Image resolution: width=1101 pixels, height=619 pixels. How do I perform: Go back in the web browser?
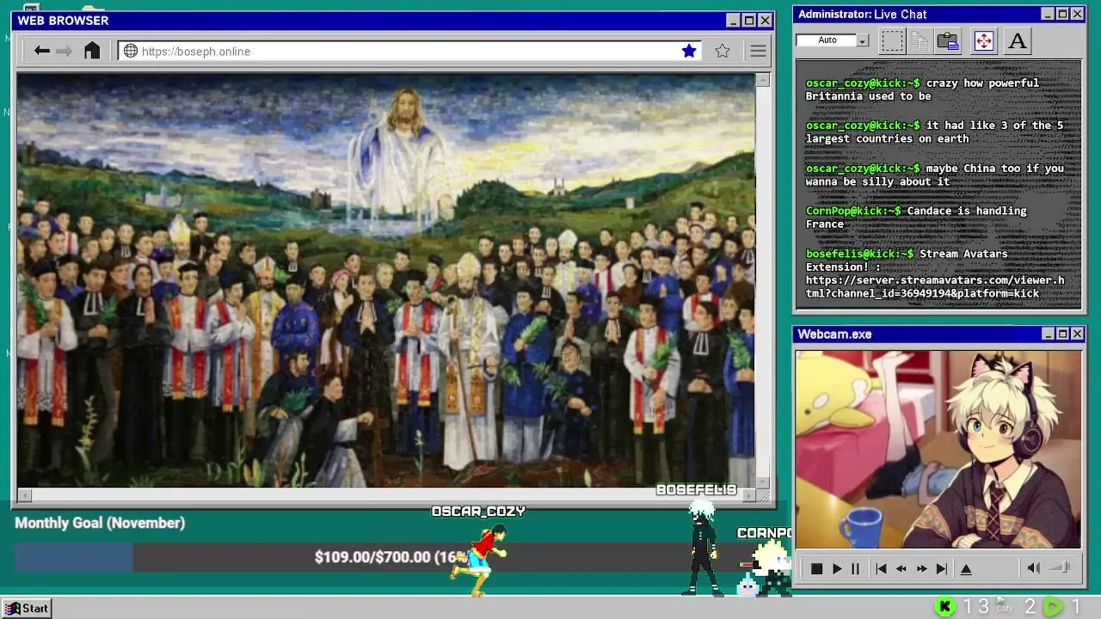41,51
